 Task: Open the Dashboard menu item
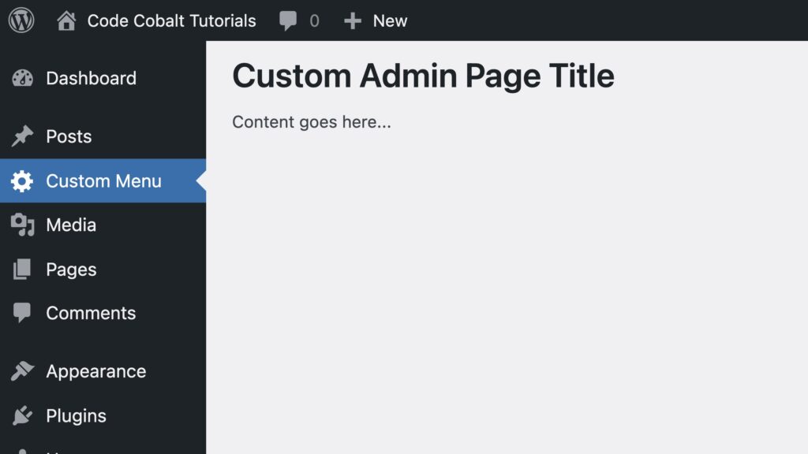[x=91, y=77]
